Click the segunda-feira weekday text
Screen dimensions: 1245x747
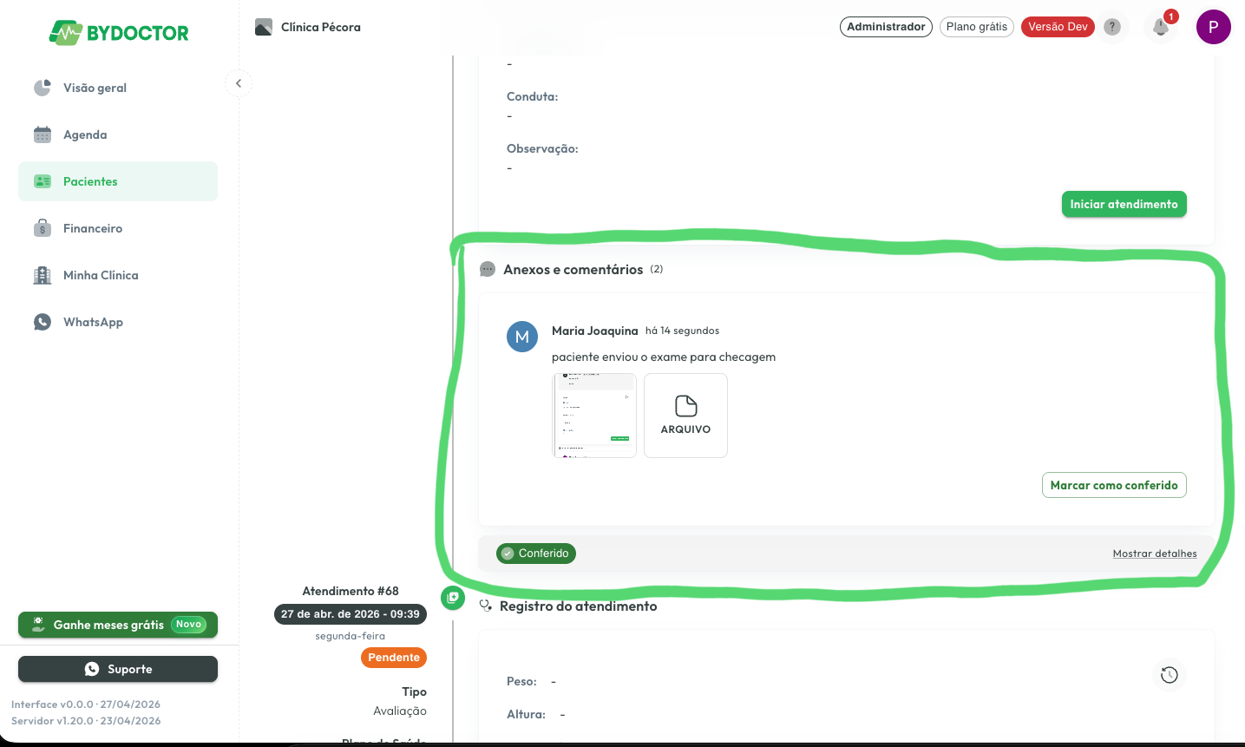coord(351,636)
